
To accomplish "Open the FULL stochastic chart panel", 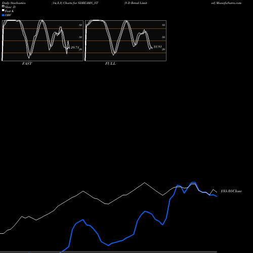I will (x=125, y=40).
